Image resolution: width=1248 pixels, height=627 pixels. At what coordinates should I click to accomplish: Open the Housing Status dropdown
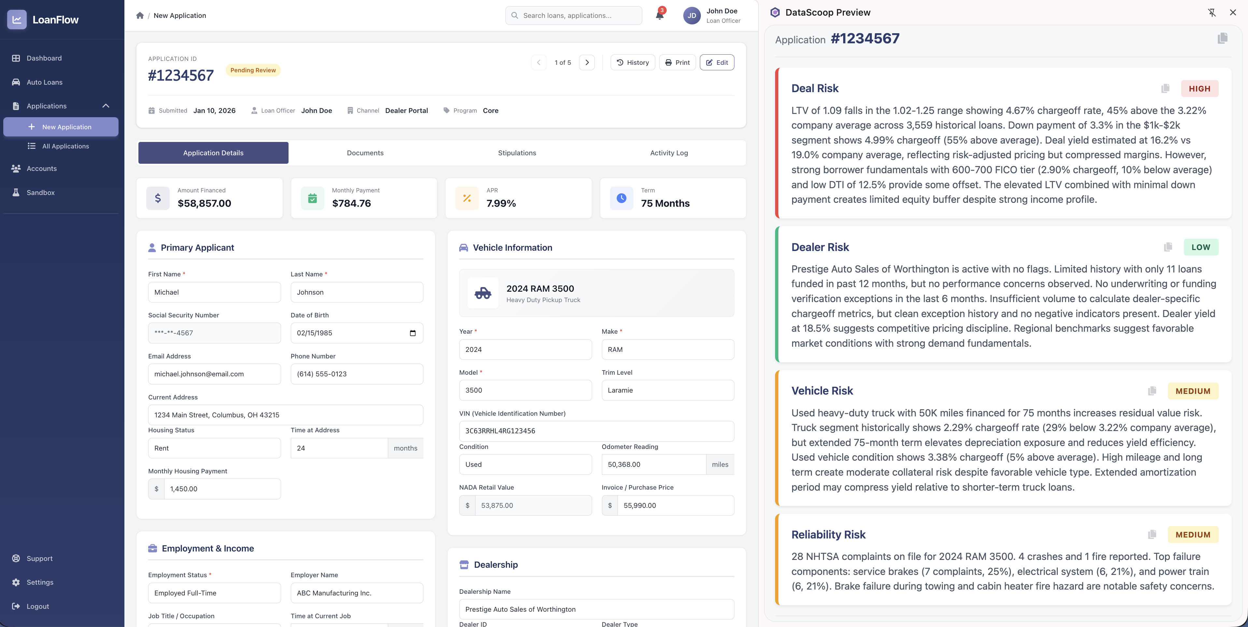point(214,448)
